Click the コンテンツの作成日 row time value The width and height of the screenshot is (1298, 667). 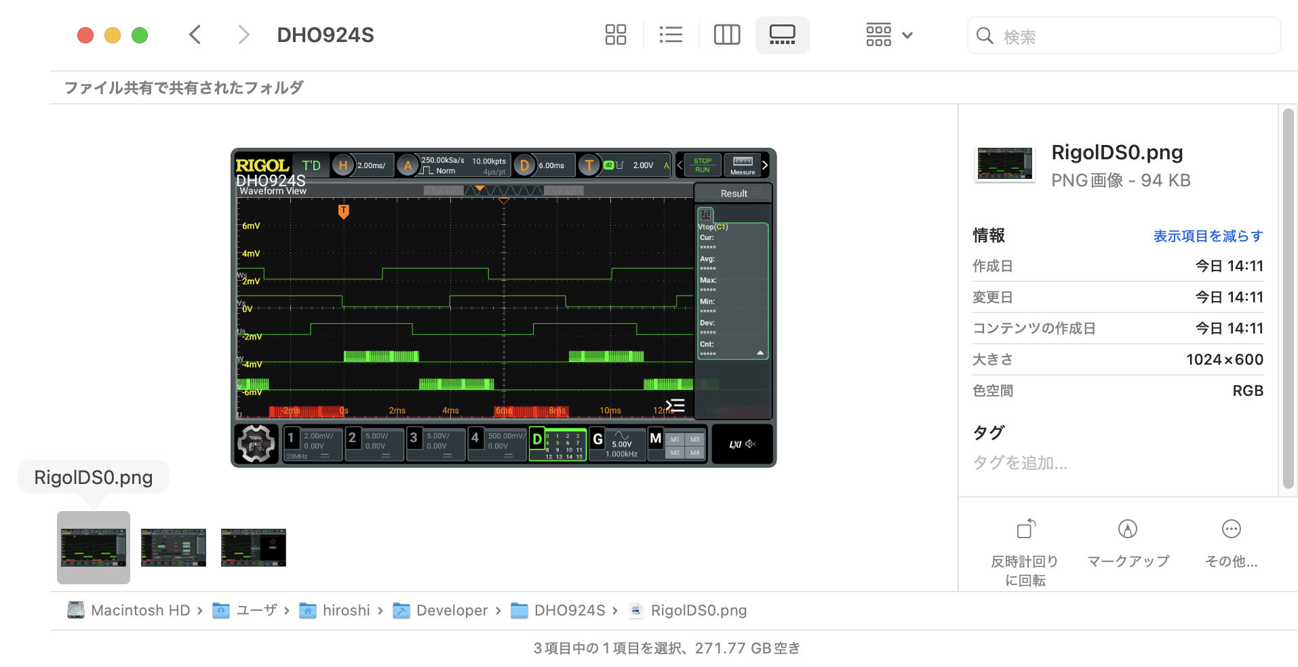(x=1229, y=328)
